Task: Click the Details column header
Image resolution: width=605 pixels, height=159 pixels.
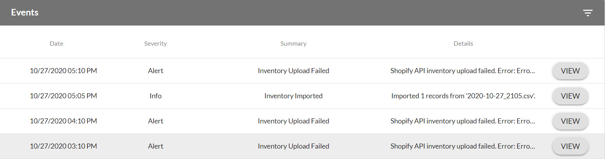Action: (x=463, y=44)
